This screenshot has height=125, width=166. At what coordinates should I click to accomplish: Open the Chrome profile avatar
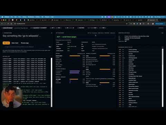153,24
